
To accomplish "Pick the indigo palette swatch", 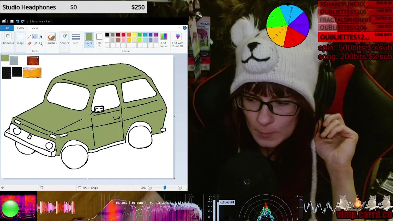I will [150, 35].
